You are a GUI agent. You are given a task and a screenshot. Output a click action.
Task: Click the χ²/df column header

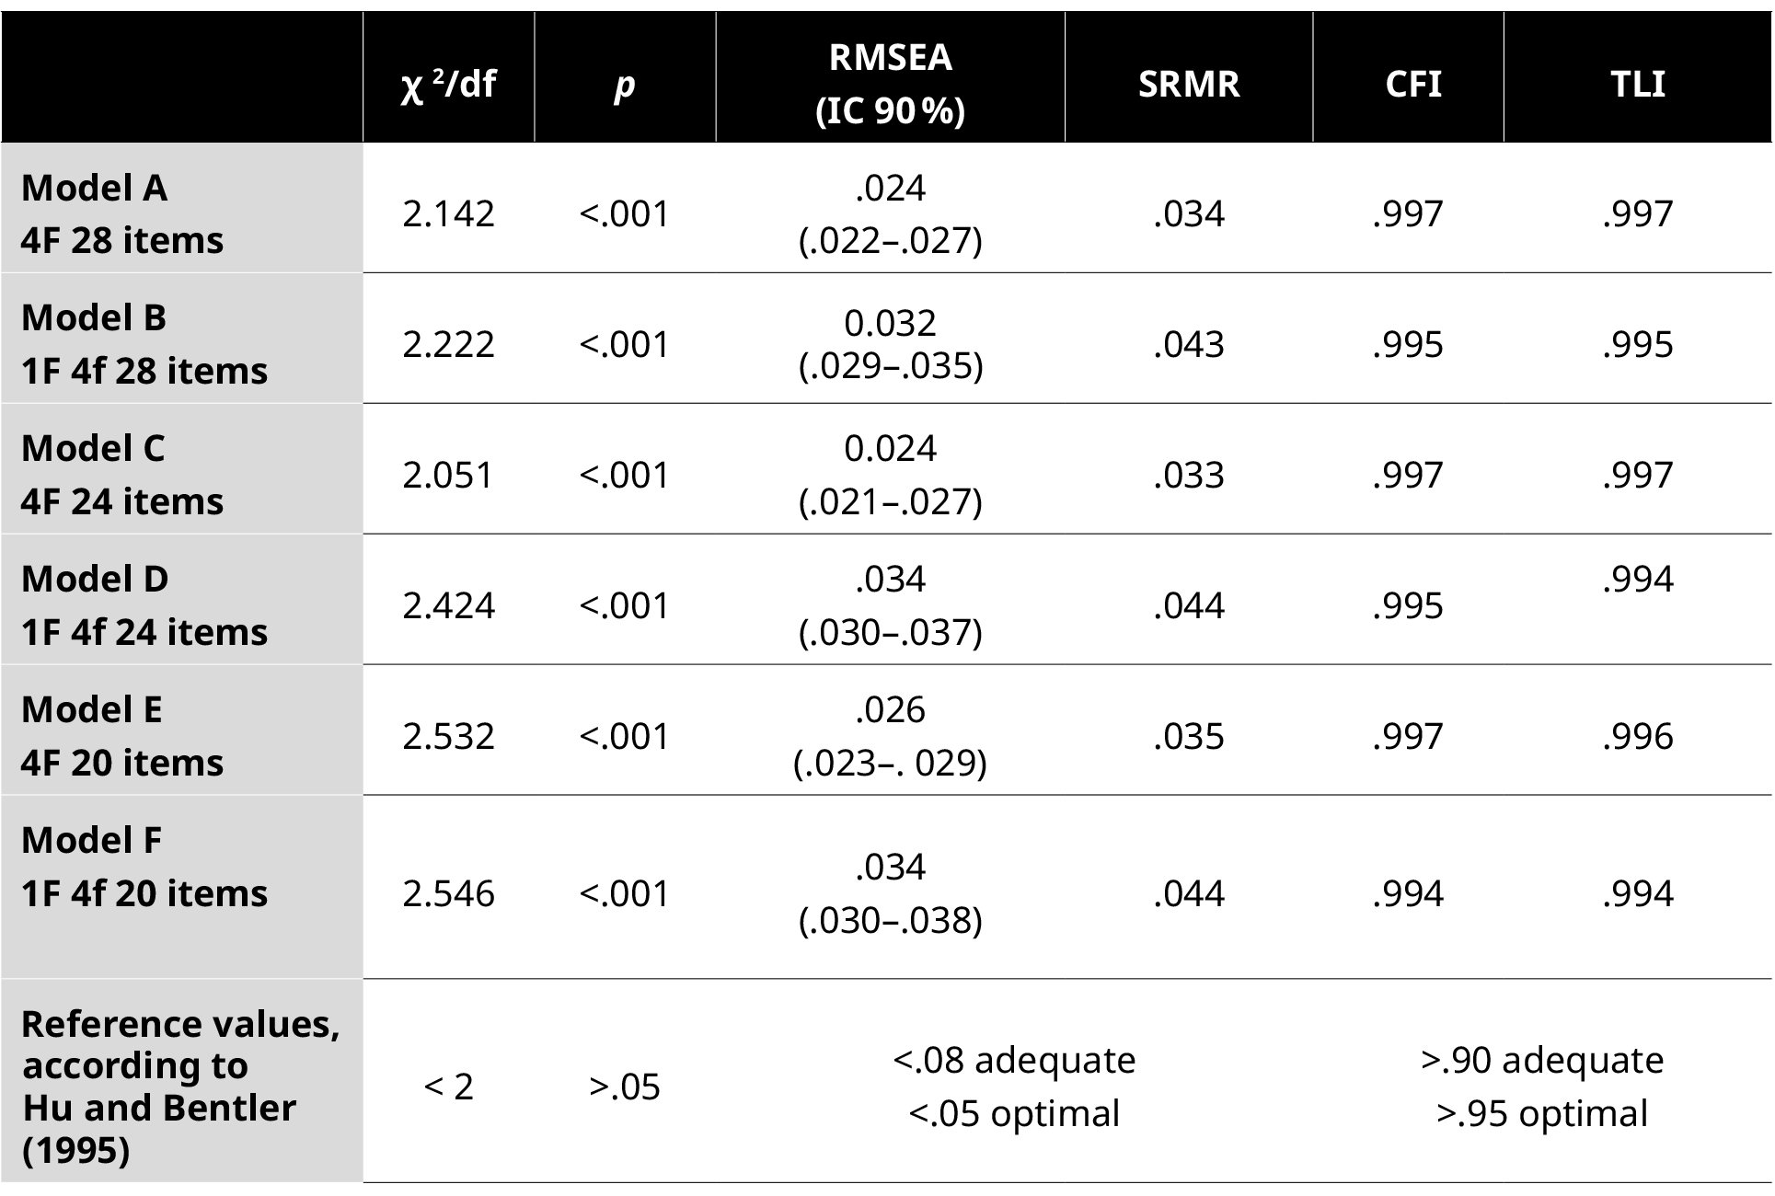coord(448,85)
